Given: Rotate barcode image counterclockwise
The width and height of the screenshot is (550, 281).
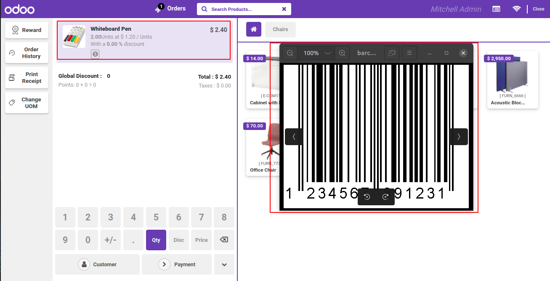Looking at the screenshot, I should [367, 197].
